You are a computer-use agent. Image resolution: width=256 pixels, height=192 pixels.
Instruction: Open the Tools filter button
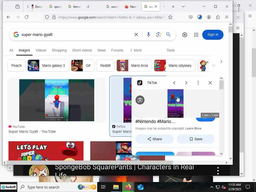(x=170, y=50)
